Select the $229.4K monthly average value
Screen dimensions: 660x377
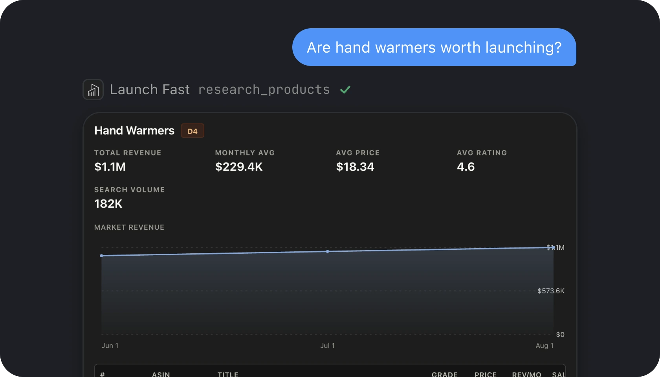tap(239, 167)
